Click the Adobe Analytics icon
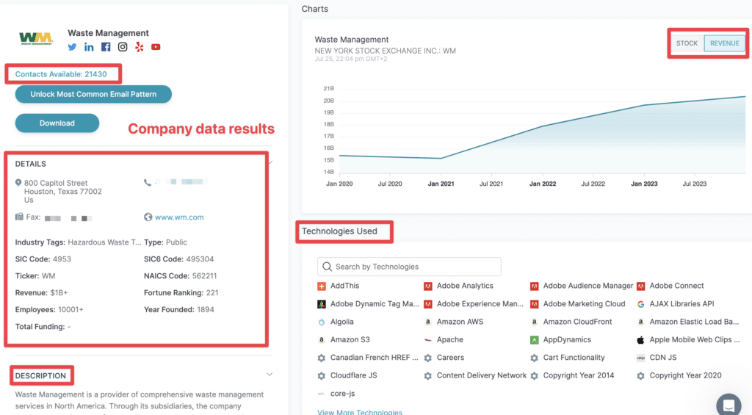 [x=428, y=286]
